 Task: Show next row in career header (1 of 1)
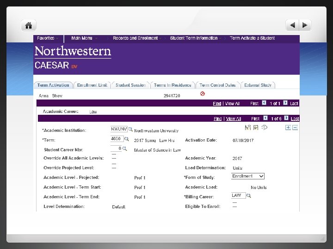tap(285, 103)
